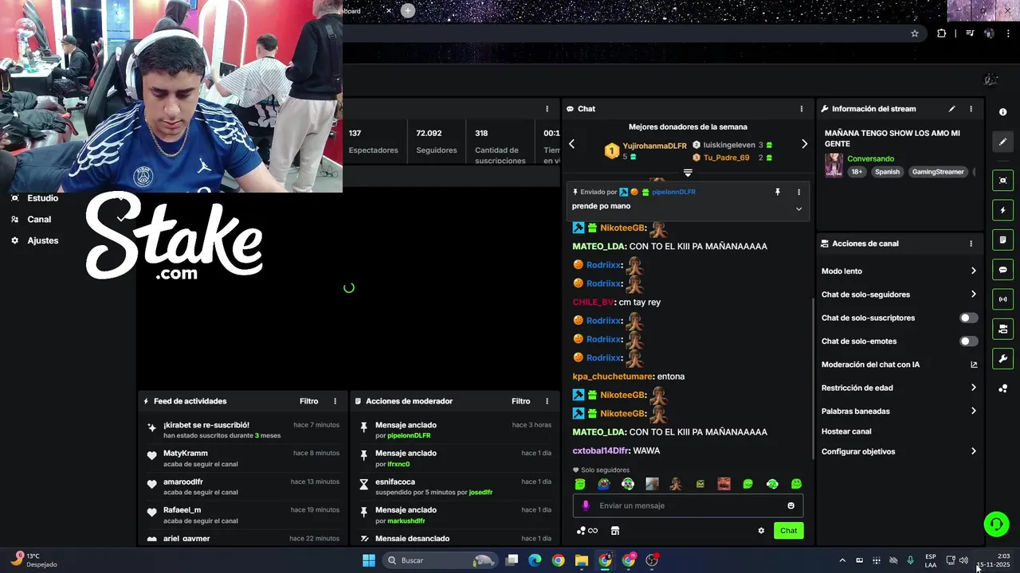Expand Chat de solo-seguidores settings

click(898, 294)
